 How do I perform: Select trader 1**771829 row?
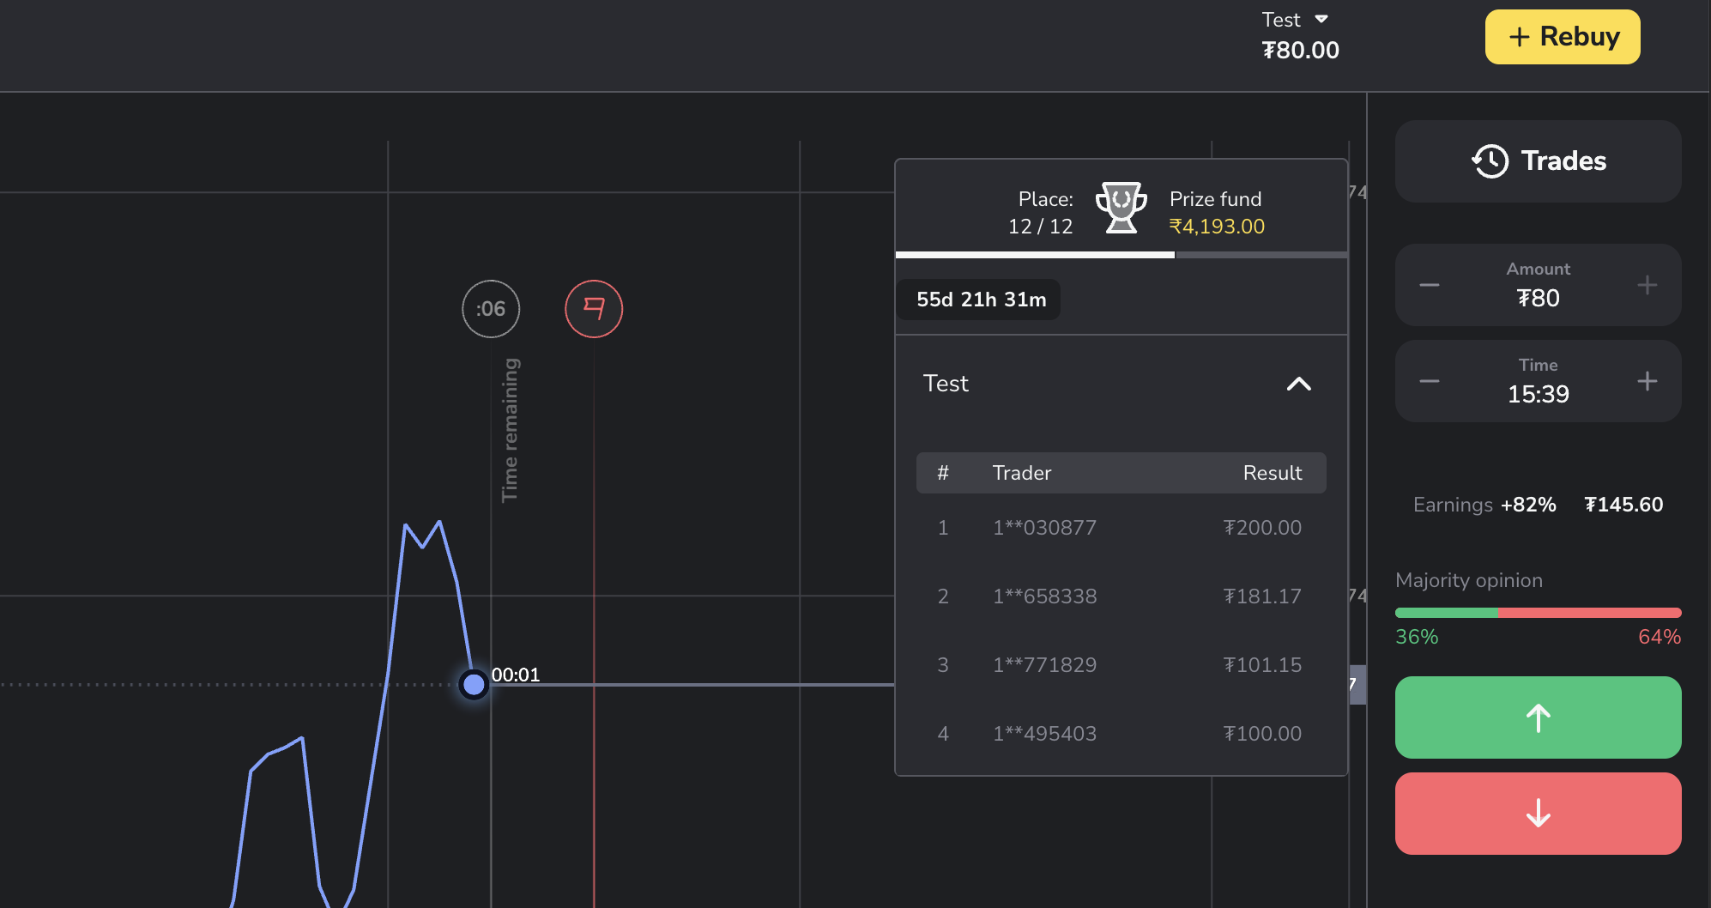[1121, 665]
